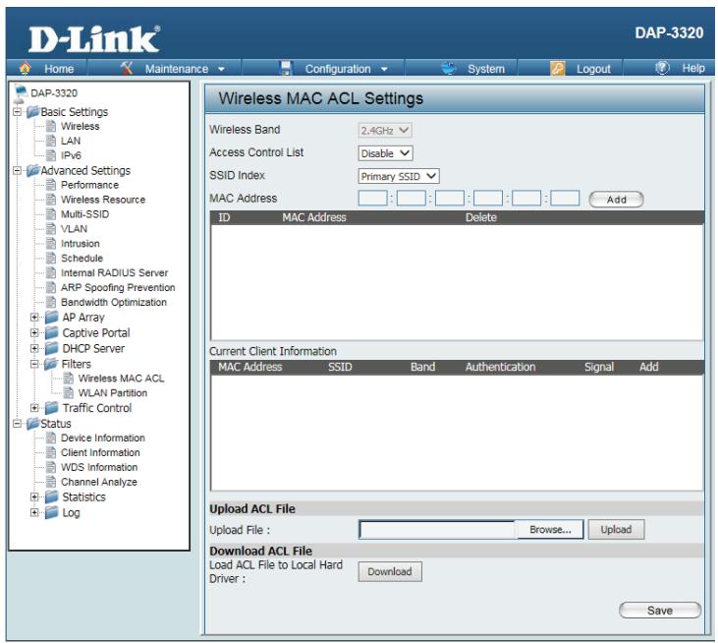Click the Advanced Settings folder icon
Image resolution: width=718 pixels, height=643 pixels.
pyautogui.click(x=33, y=170)
